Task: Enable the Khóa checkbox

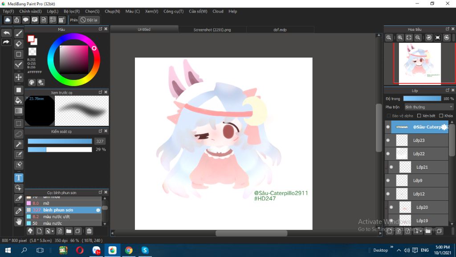Action: pyautogui.click(x=441, y=116)
